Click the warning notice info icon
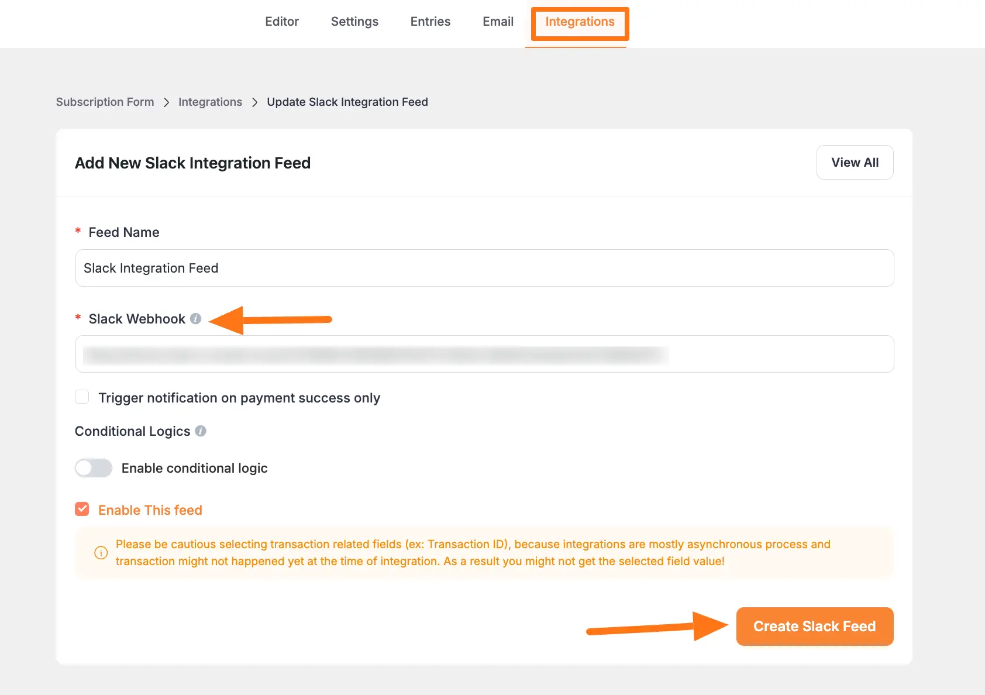Image resolution: width=985 pixels, height=695 pixels. [x=101, y=553]
